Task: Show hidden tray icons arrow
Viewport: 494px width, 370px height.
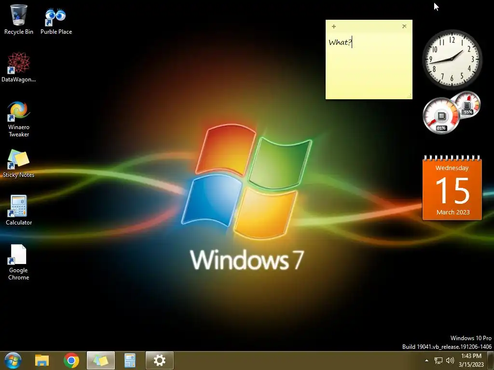Action: click(x=426, y=360)
